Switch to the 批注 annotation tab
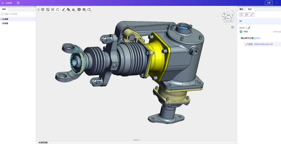The height and width of the screenshot is (144, 281). pos(250,9)
